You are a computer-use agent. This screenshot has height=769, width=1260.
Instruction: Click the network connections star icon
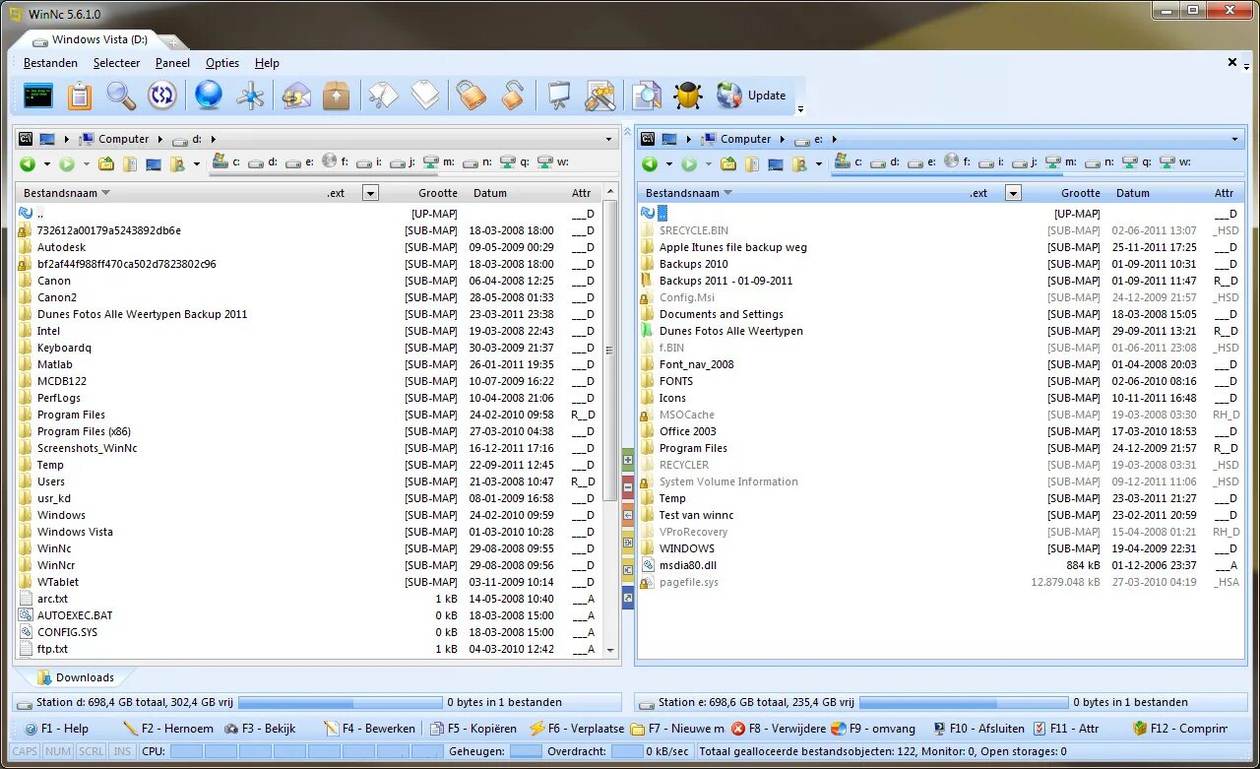click(251, 96)
